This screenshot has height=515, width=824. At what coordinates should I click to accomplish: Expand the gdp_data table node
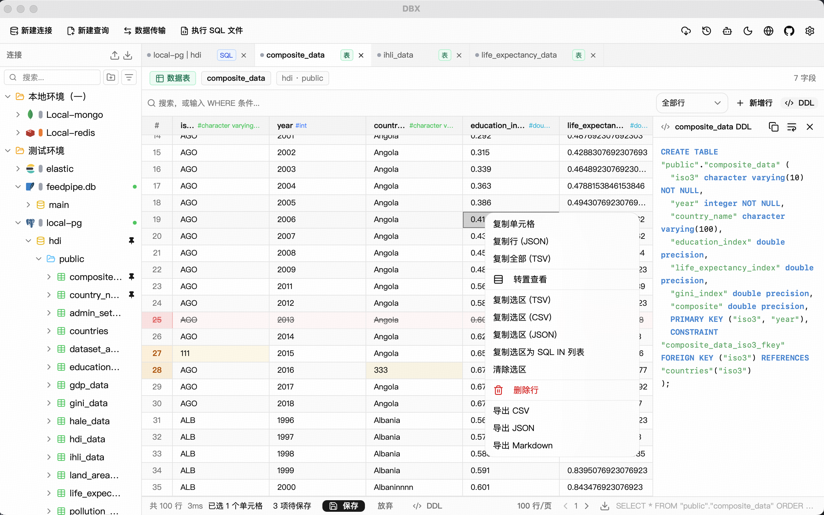49,385
